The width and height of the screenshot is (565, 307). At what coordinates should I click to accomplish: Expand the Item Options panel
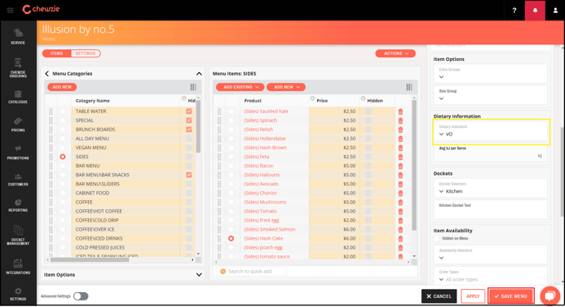[x=122, y=274]
